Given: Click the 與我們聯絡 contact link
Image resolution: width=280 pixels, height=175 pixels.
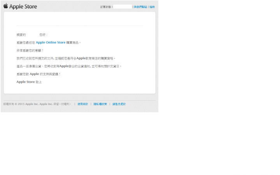Looking at the screenshot, I should pyautogui.click(x=140, y=7).
